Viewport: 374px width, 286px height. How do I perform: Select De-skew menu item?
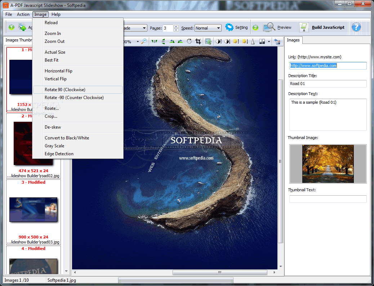point(78,127)
